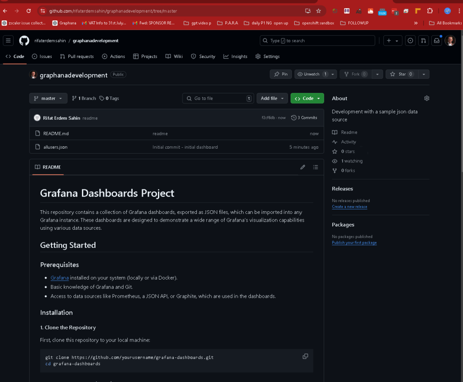Click Publish your first package link
Screen dimensions: 463x382
(x=354, y=243)
